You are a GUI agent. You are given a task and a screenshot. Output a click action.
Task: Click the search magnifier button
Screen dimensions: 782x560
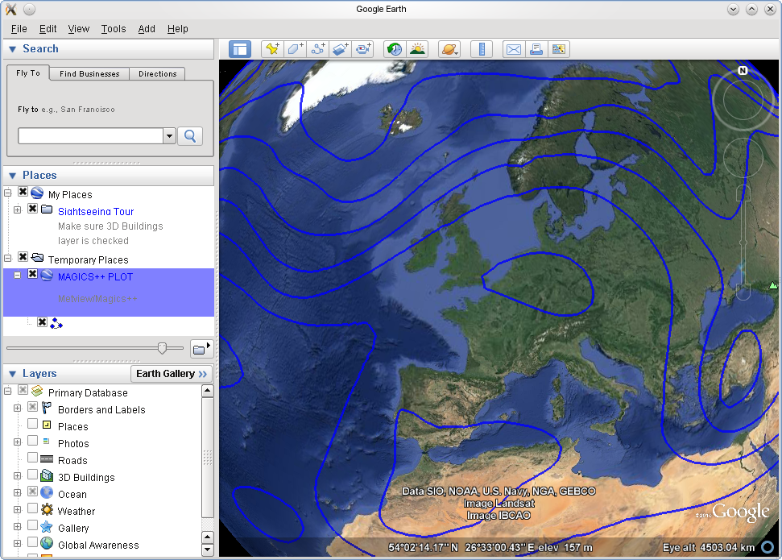[190, 135]
